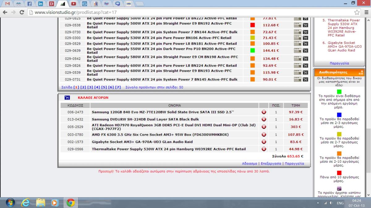Click Επεξεργασία to edit the cart
371x208 pixels.
point(271,164)
